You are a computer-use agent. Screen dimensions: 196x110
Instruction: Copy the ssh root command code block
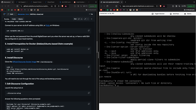click(89, 31)
